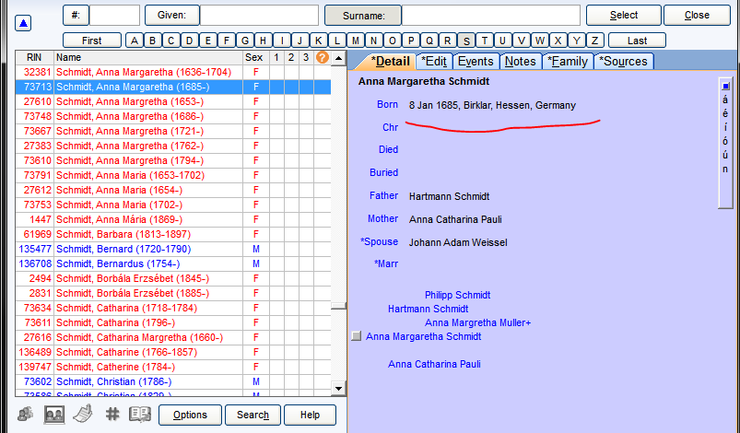Select Schmidt, Bernard (1720-1790) row

(173, 249)
